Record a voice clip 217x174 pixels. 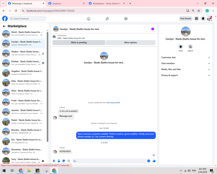(54, 161)
